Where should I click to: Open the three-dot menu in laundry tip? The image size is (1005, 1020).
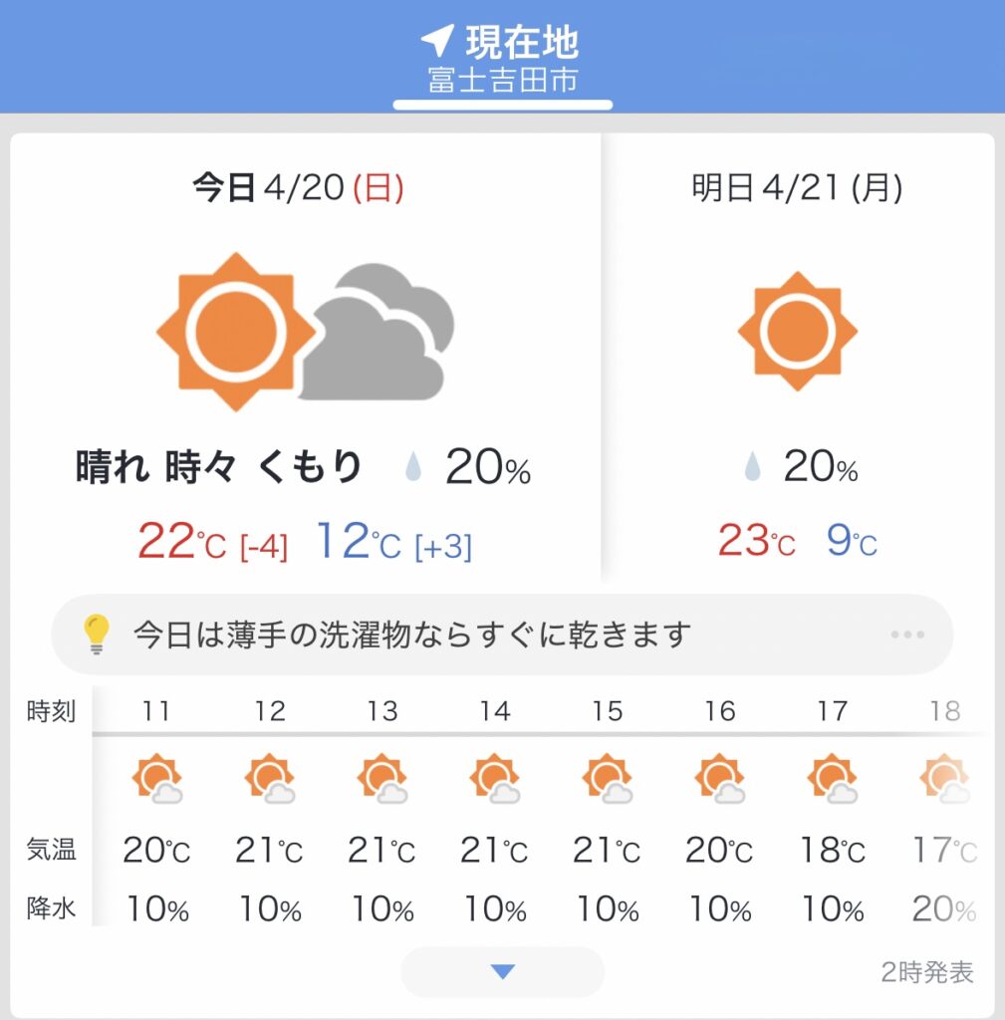point(907,635)
